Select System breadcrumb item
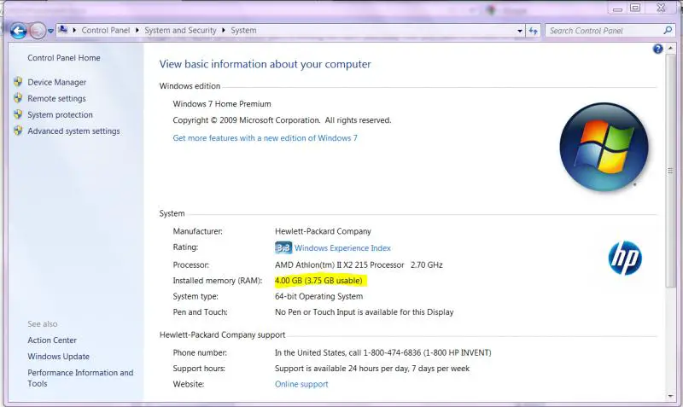Screen dimensions: 683x407 coord(243,30)
